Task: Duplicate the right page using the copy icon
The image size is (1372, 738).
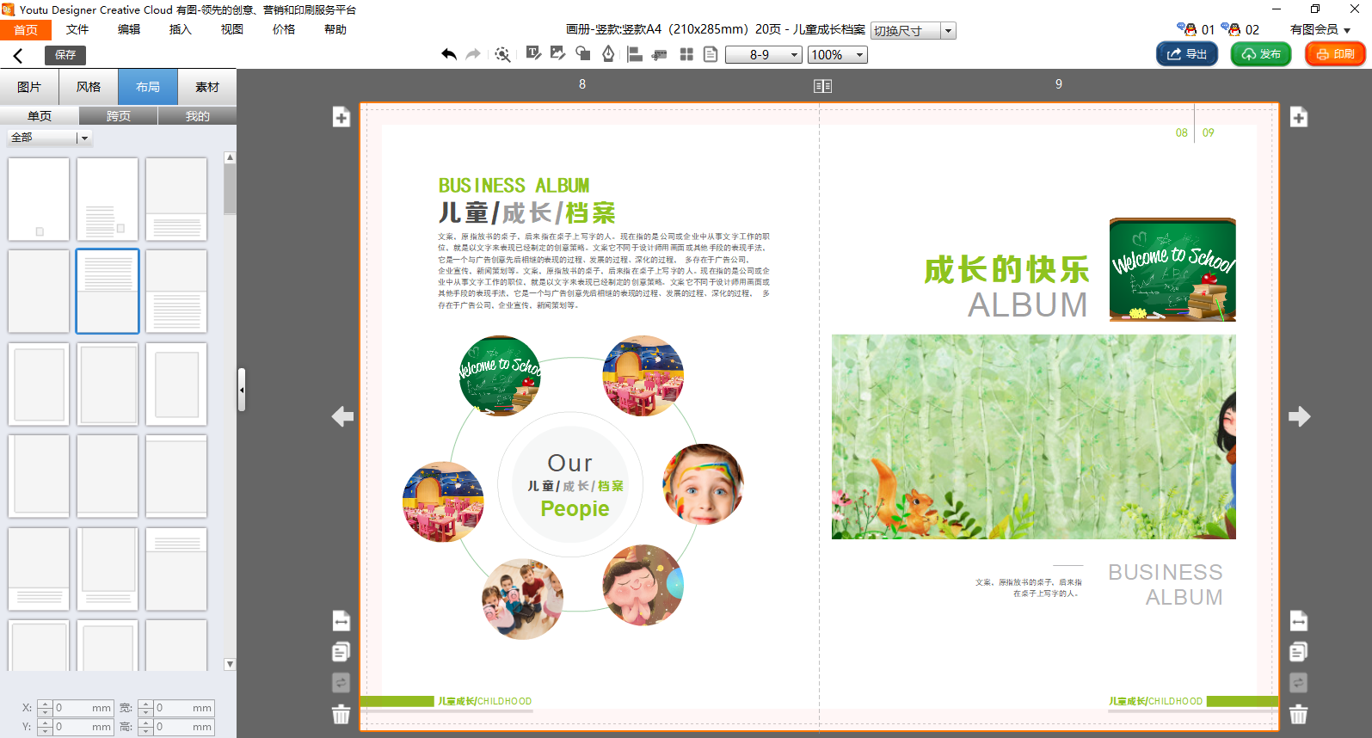Action: pyautogui.click(x=1299, y=652)
